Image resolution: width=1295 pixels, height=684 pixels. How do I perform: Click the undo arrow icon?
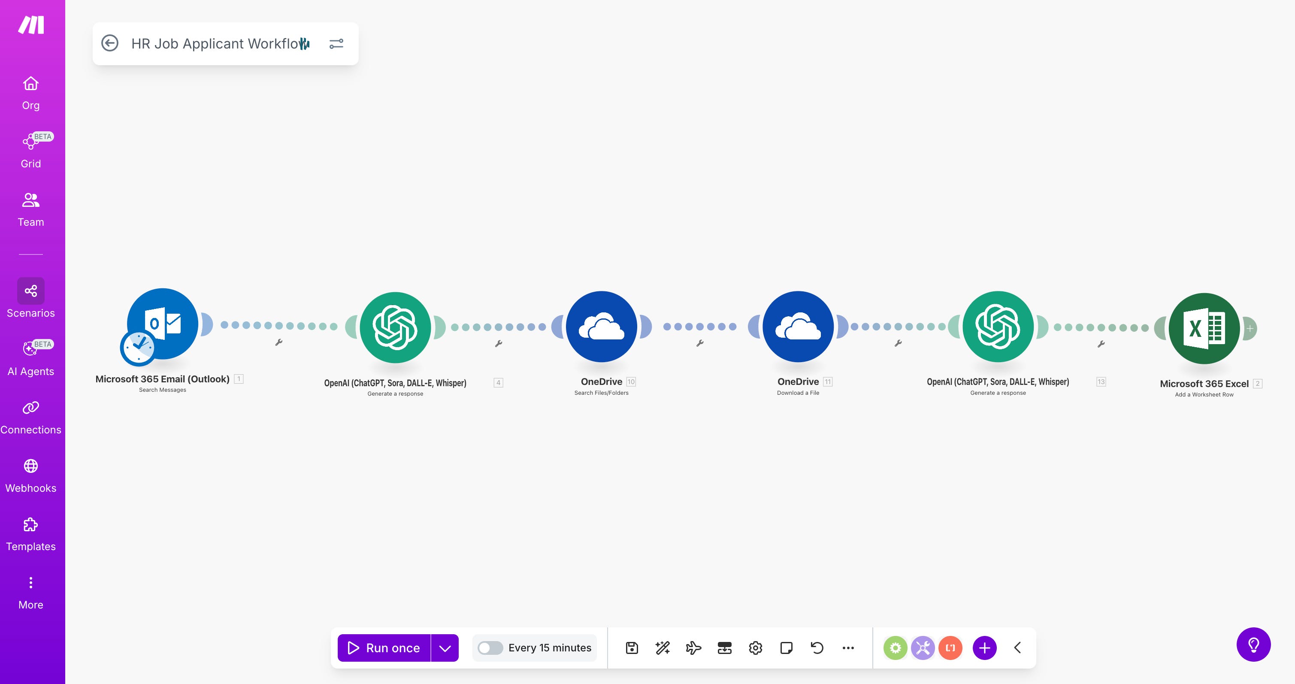click(x=817, y=648)
